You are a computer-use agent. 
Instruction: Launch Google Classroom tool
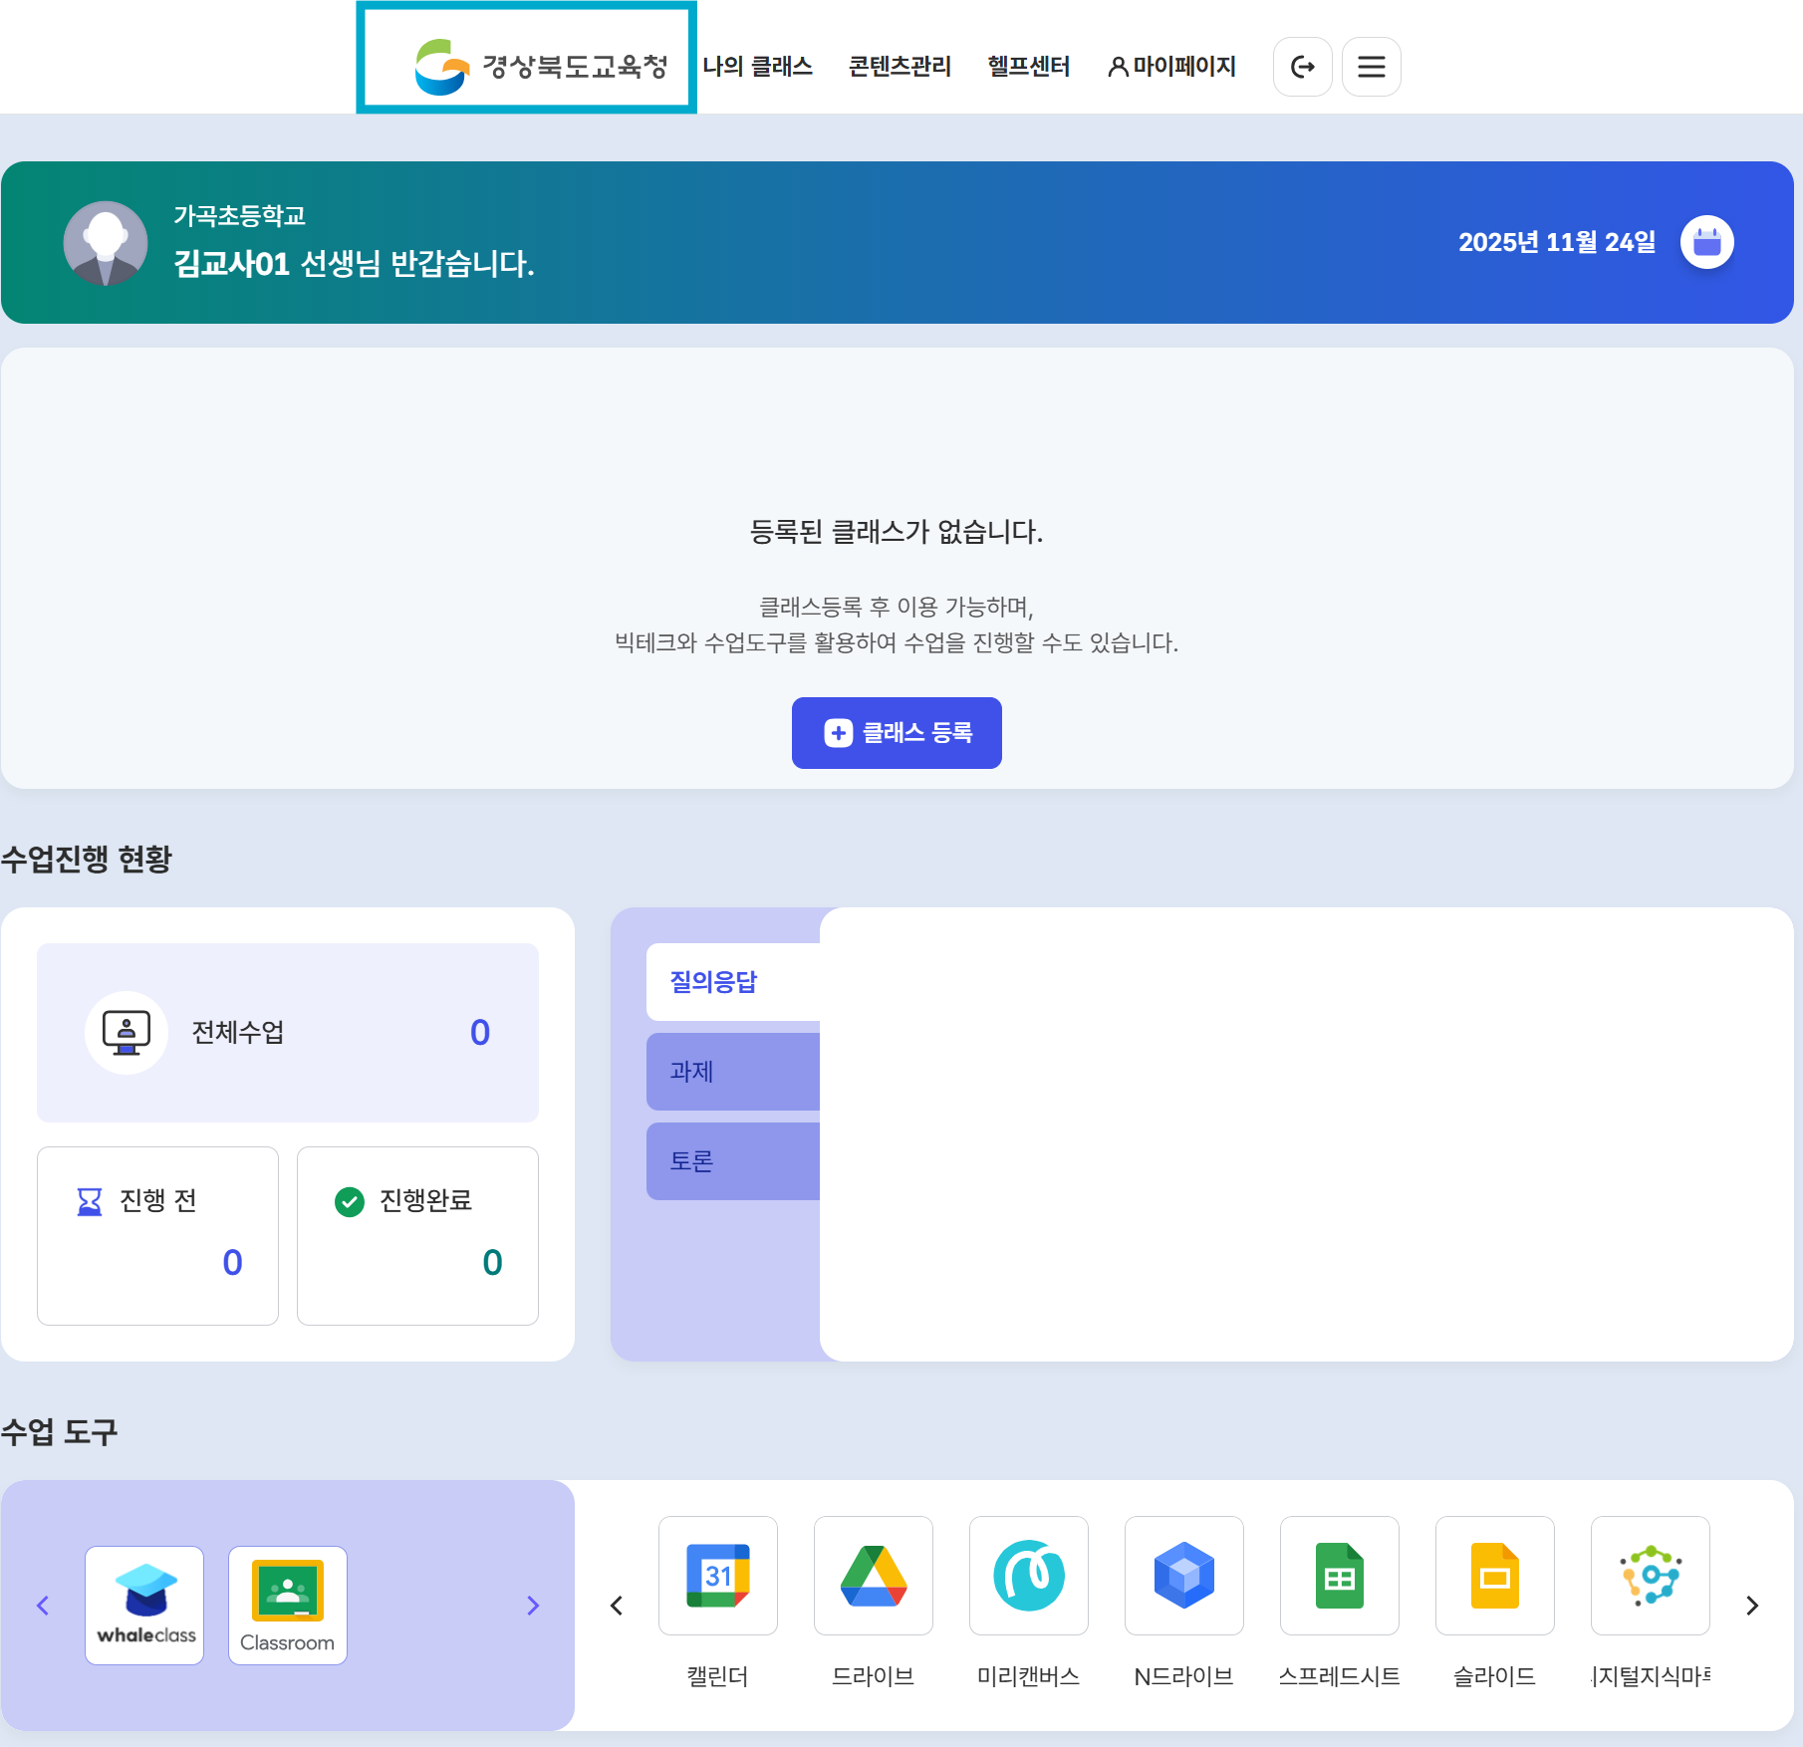(x=288, y=1605)
